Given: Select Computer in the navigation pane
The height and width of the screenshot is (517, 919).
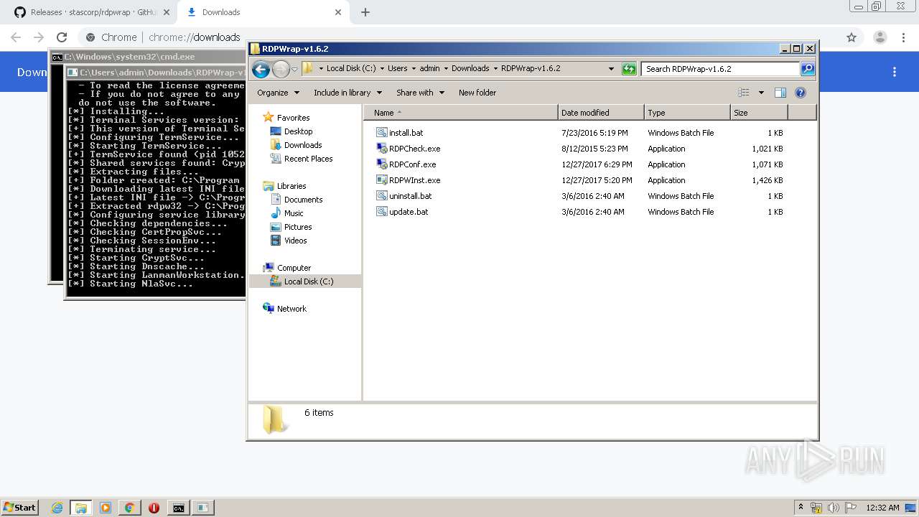Looking at the screenshot, I should 294,268.
